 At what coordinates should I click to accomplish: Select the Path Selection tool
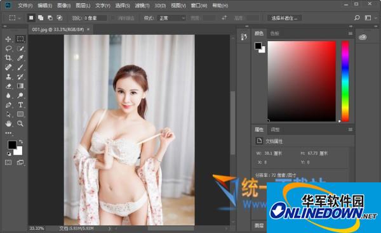(x=8, y=114)
